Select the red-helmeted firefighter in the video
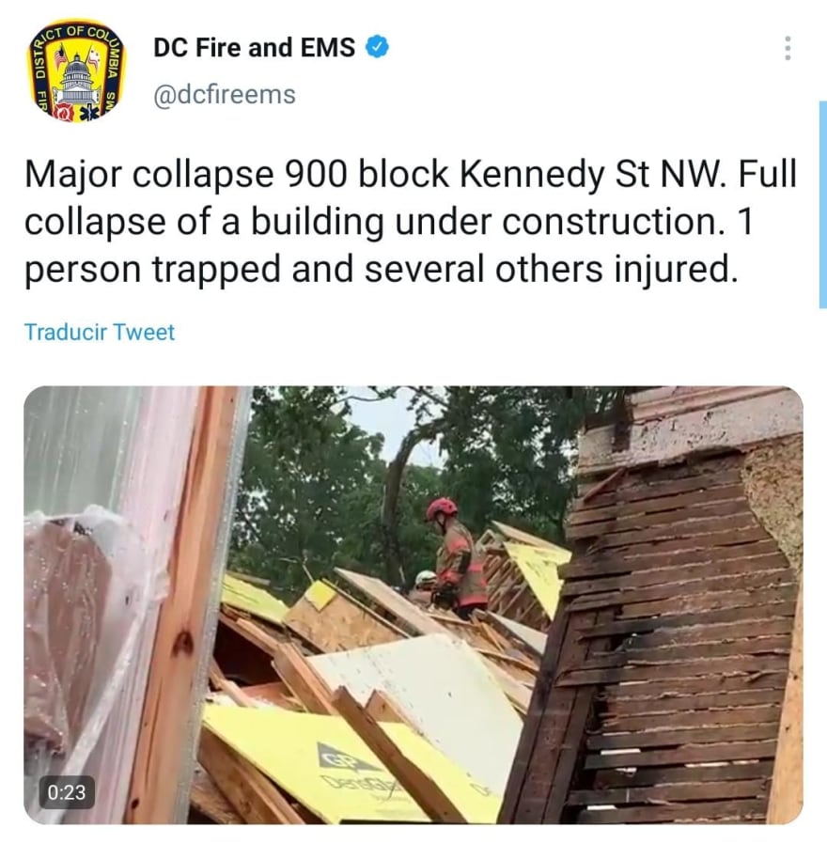Viewport: 827px width, 843px height. (x=457, y=556)
